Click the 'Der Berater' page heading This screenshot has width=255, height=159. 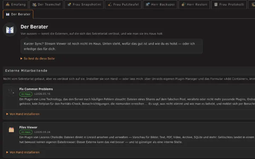34,27
